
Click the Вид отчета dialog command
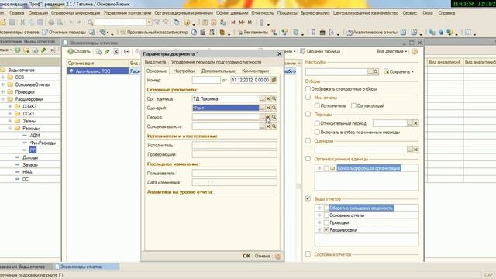155,62
